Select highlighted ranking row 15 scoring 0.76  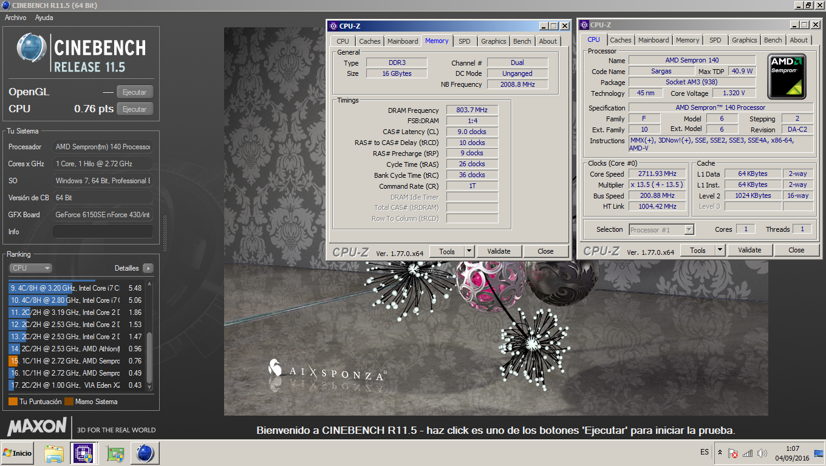pyautogui.click(x=76, y=361)
